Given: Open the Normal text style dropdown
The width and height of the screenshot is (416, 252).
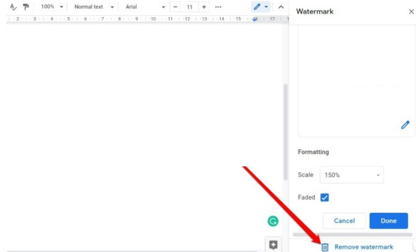Looking at the screenshot, I should coord(93,7).
